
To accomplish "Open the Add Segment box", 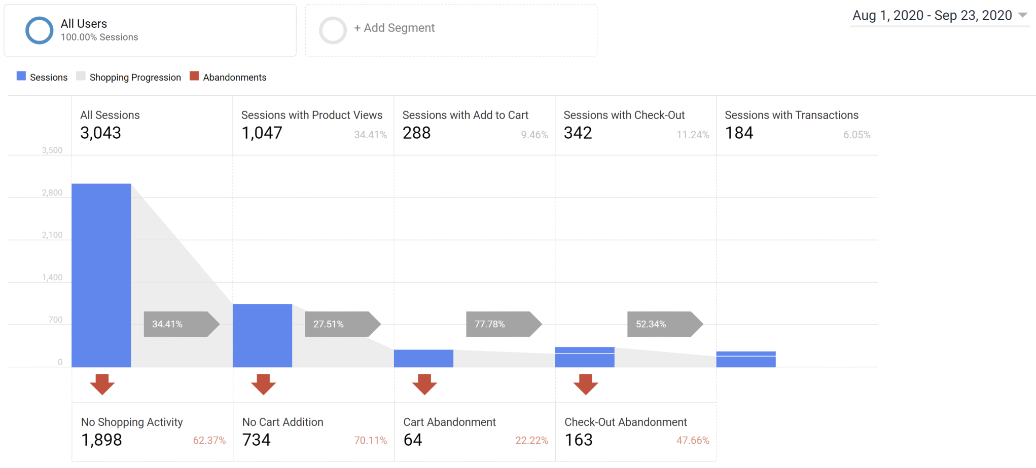I will point(451,30).
